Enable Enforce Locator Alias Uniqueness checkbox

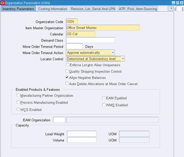click(x=67, y=65)
